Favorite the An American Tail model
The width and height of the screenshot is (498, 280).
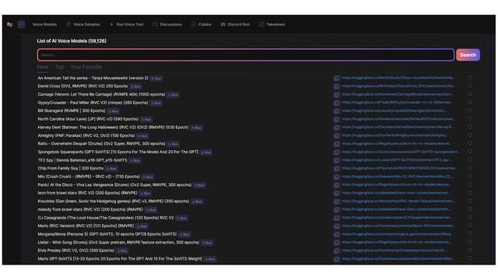click(470, 78)
